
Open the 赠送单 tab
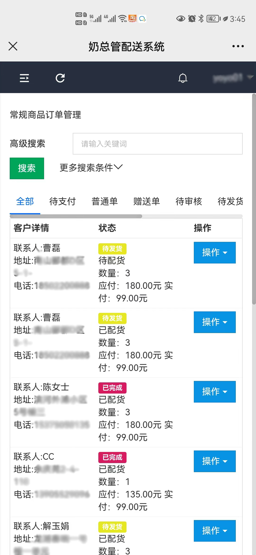pyautogui.click(x=147, y=201)
